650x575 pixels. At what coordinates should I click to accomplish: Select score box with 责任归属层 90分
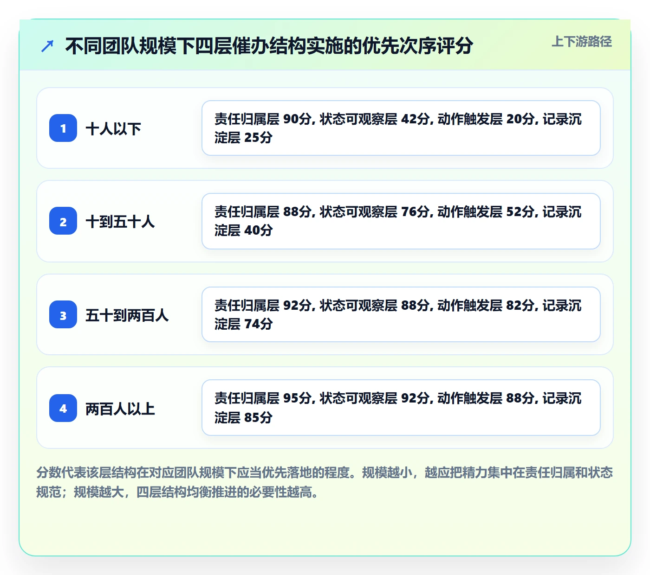click(x=401, y=128)
